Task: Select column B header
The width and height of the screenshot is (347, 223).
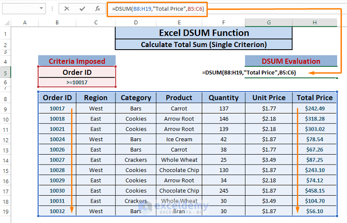Action: (x=58, y=23)
